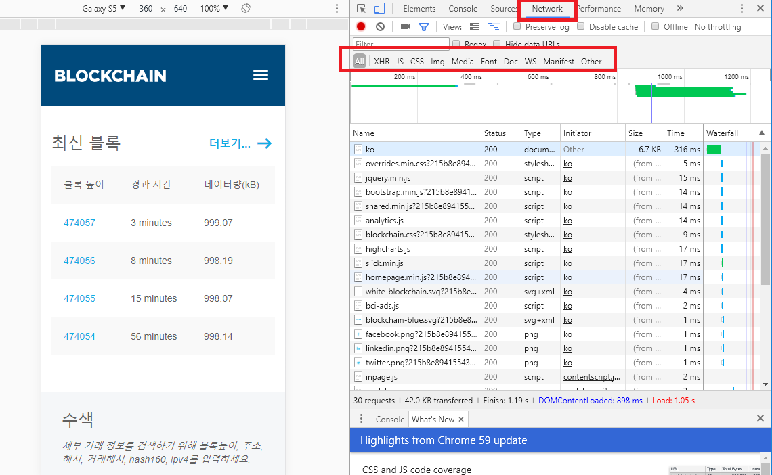Screen dimensions: 772x475
Task: Toggle the network overview timeline icon
Action: pyautogui.click(x=492, y=26)
